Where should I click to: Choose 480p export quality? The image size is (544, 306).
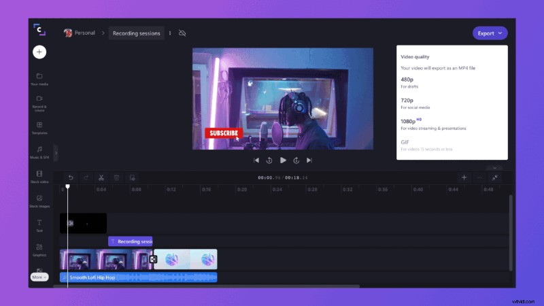pos(452,82)
